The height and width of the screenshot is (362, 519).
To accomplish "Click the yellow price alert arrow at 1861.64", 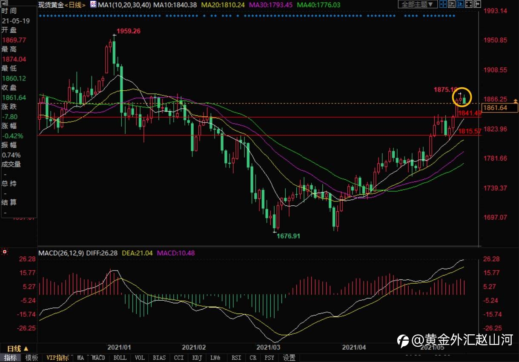I will click(516, 101).
